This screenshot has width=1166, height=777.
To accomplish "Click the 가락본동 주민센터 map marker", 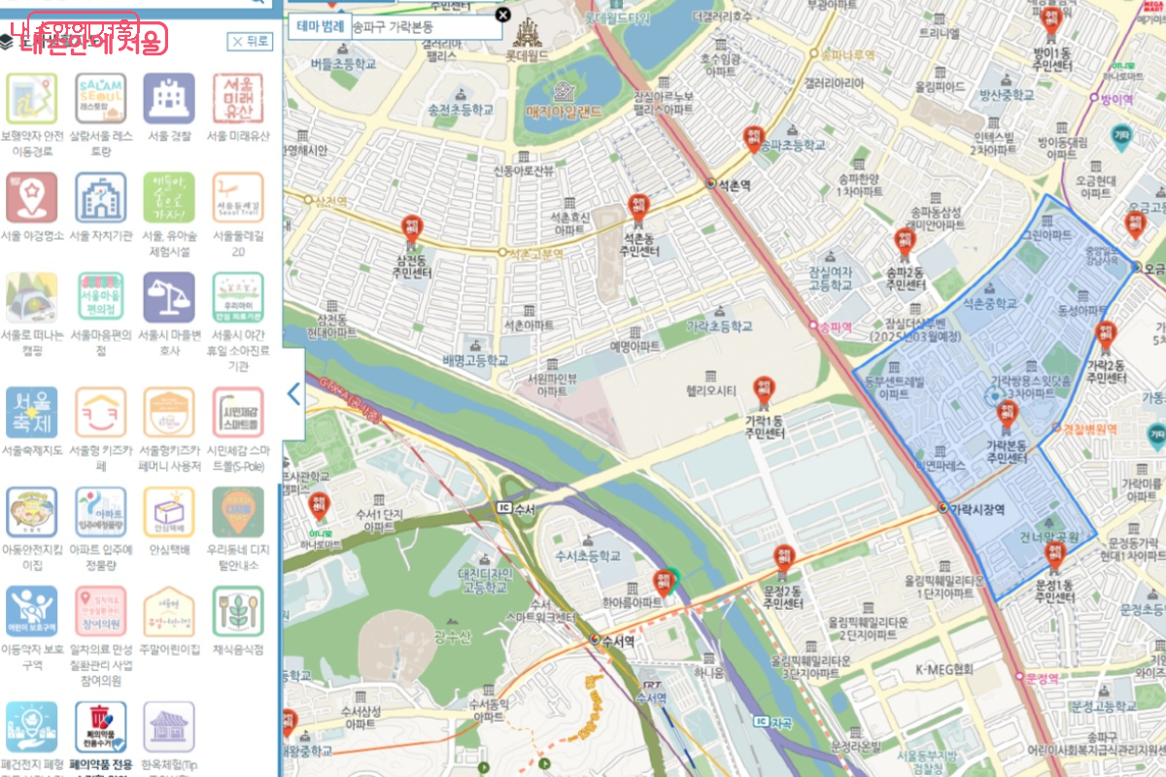I will (1007, 415).
